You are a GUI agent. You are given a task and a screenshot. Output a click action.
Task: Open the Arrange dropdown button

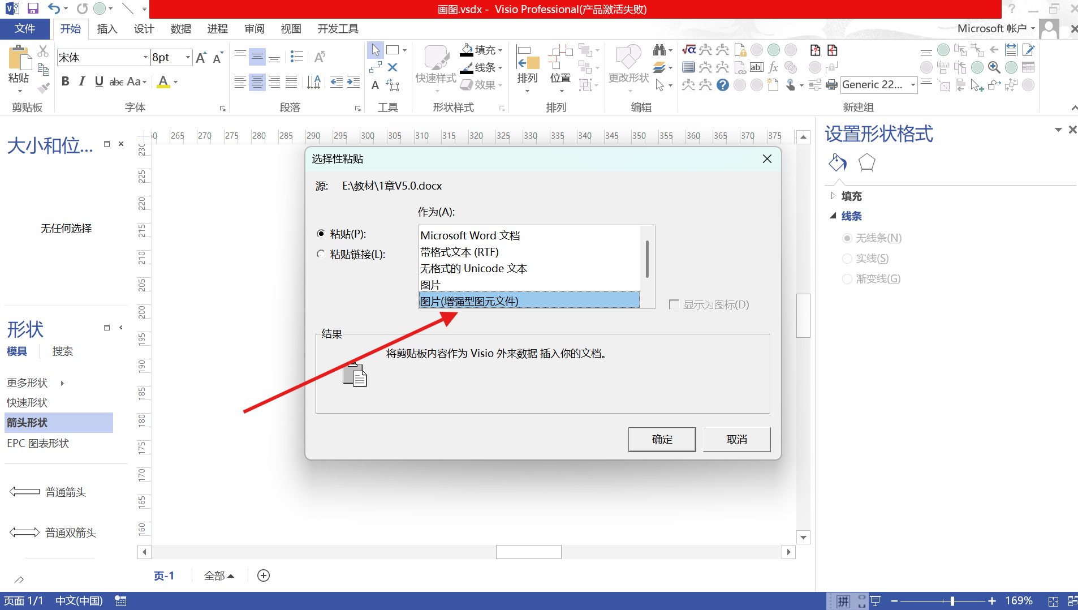click(527, 69)
